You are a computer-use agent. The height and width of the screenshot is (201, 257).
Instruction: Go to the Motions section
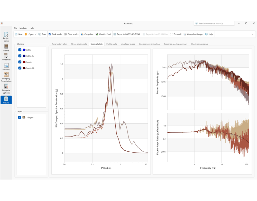pyautogui.click(x=6, y=67)
